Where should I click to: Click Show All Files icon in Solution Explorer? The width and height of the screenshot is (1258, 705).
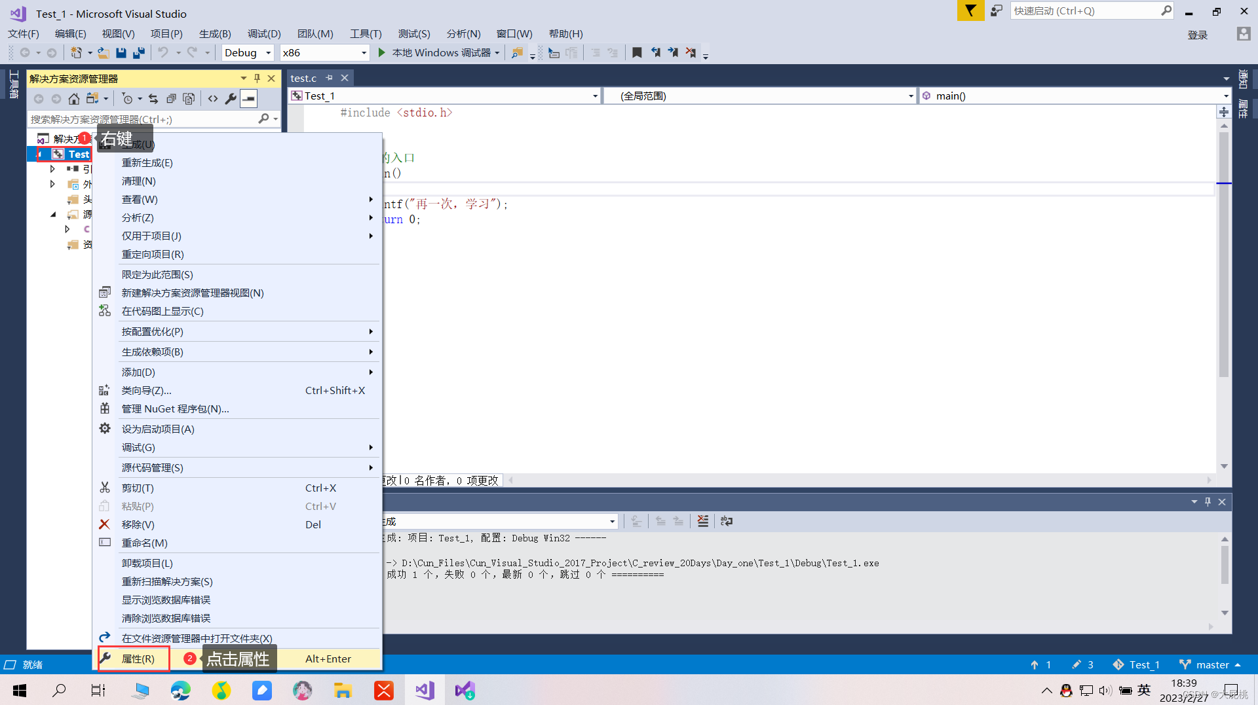[x=189, y=99]
